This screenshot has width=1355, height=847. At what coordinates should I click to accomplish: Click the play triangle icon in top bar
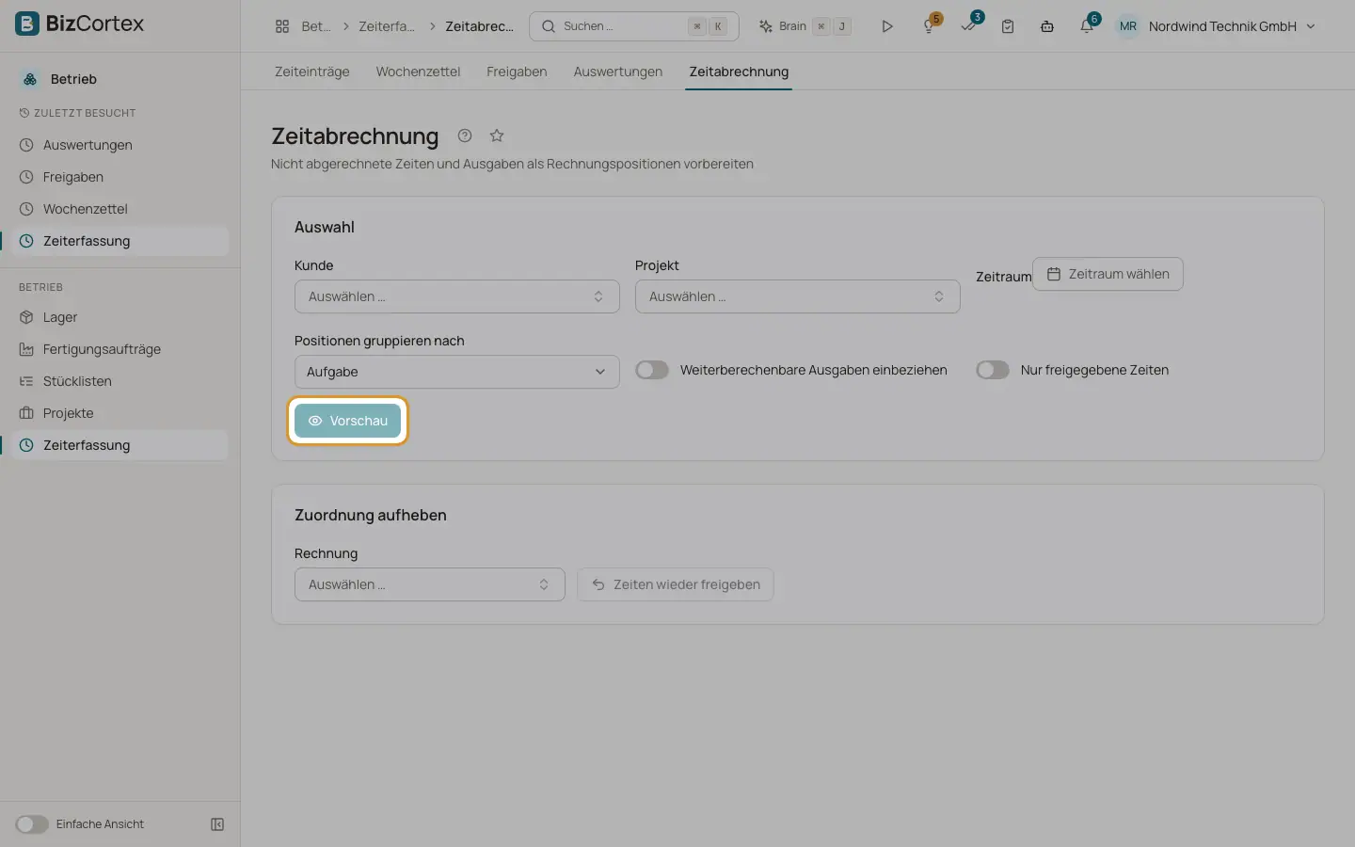pos(887,26)
